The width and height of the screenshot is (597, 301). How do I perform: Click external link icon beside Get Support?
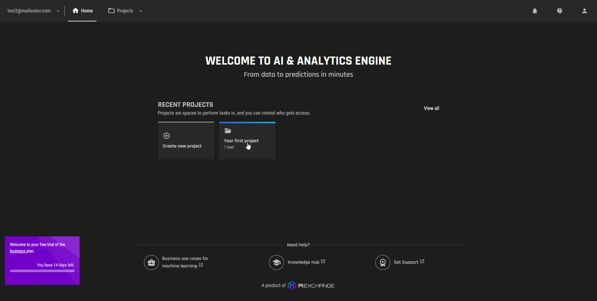coord(422,262)
